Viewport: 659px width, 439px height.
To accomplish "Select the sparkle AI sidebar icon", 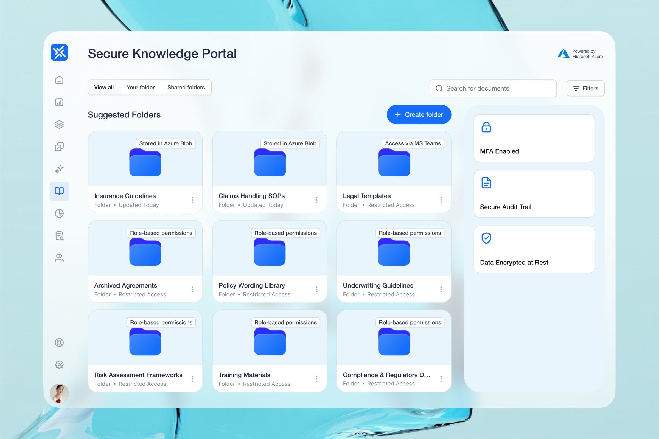I will 59,169.
